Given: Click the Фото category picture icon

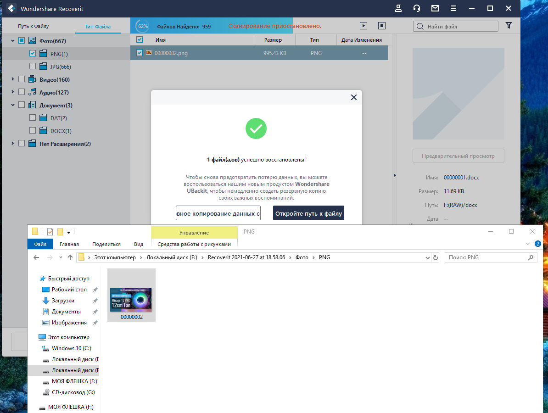Looking at the screenshot, I should coord(32,40).
